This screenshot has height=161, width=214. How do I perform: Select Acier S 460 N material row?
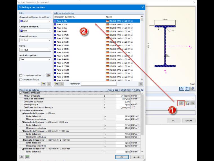click(x=97, y=56)
